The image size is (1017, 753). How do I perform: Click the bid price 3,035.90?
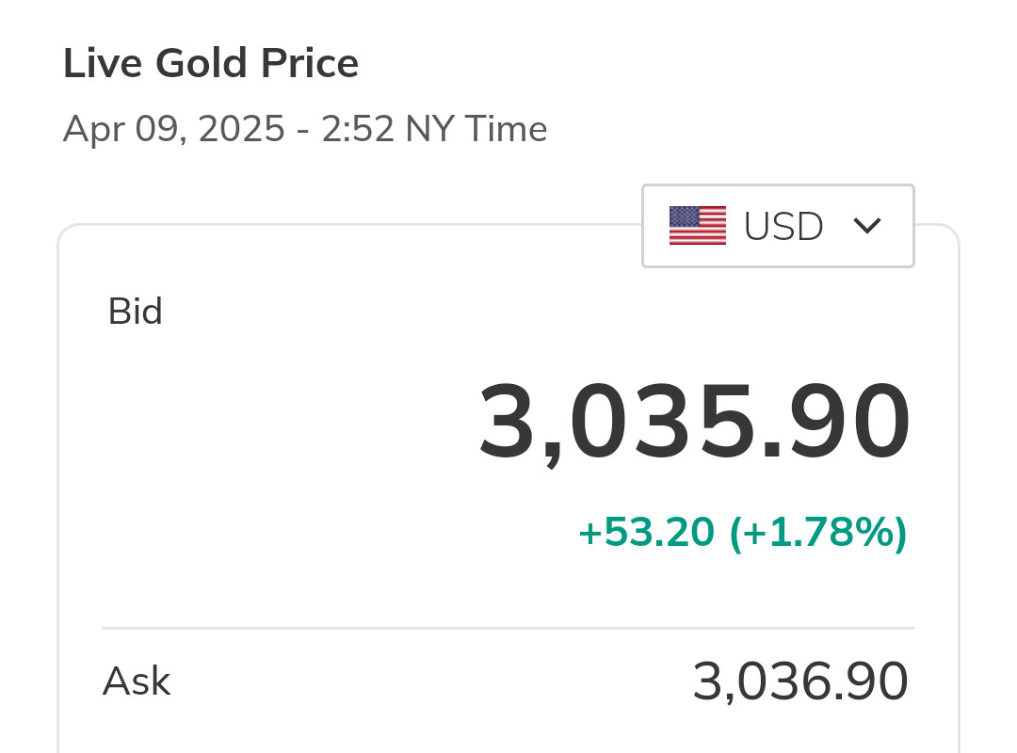pos(695,423)
